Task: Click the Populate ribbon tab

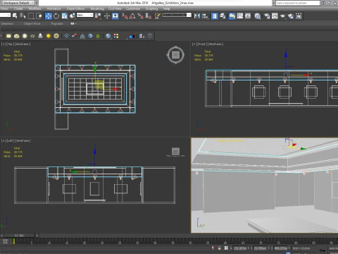Action: [57, 23]
